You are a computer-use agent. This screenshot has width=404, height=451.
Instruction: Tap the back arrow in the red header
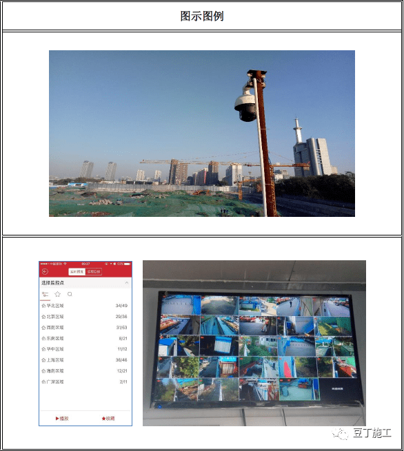(x=45, y=271)
